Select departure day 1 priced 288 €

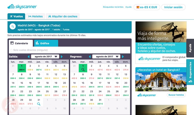[22, 68]
